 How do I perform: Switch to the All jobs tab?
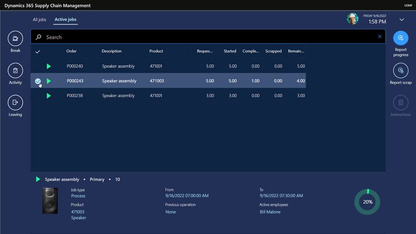click(39, 19)
